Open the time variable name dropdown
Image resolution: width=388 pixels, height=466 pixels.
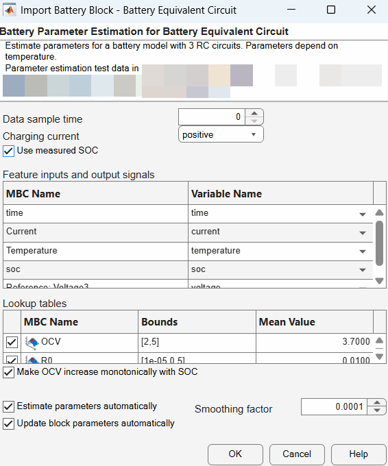tap(363, 214)
